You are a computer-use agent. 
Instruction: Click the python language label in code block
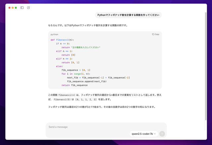coord(54,34)
